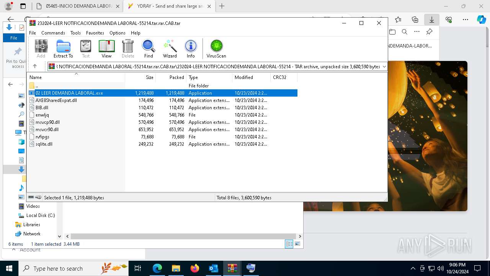Open the volume control in system tray
Viewport: 490px width, 276px height.
point(440,268)
